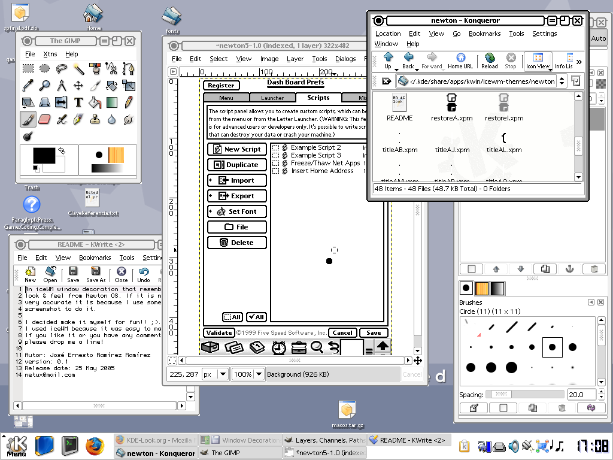Select the Text tool in GIMP toolbox
Viewport: 613px width, 460px height.
click(x=78, y=102)
